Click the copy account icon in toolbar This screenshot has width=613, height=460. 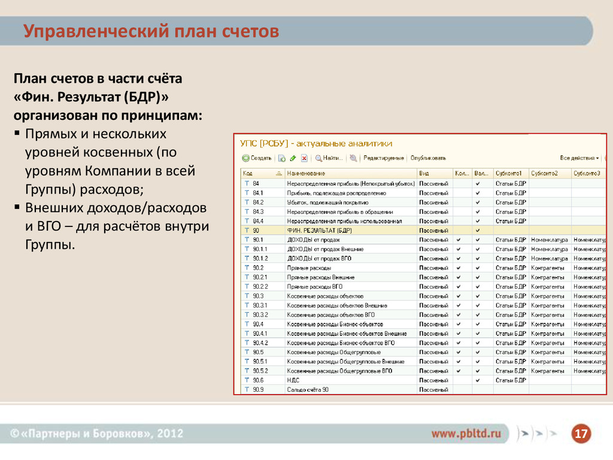tap(281, 158)
